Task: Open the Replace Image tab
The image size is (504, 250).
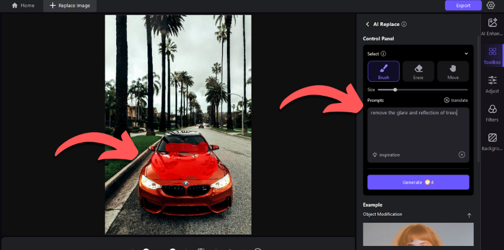Action: tap(70, 5)
